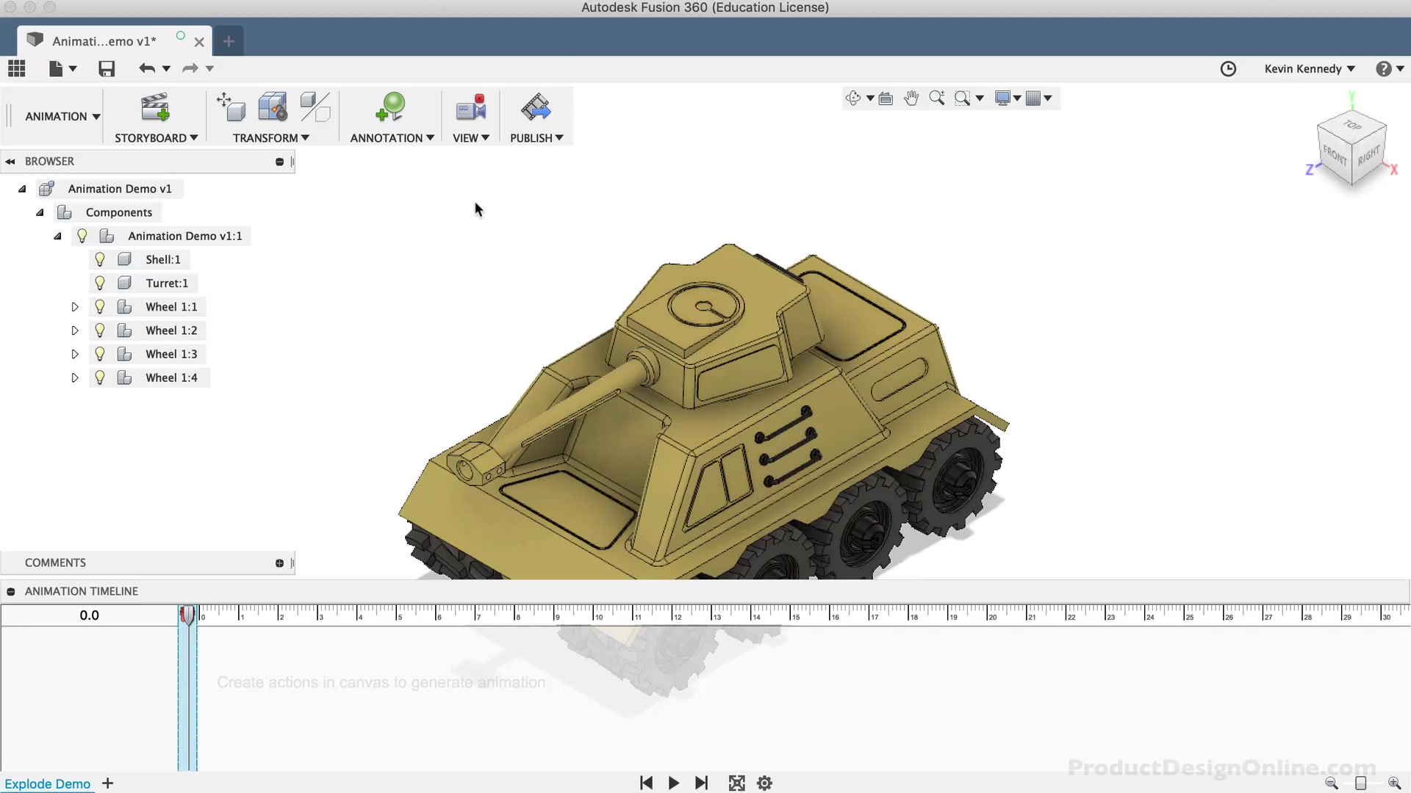Image resolution: width=1411 pixels, height=793 pixels.
Task: Select the Zoom magnifier tool
Action: 937,98
